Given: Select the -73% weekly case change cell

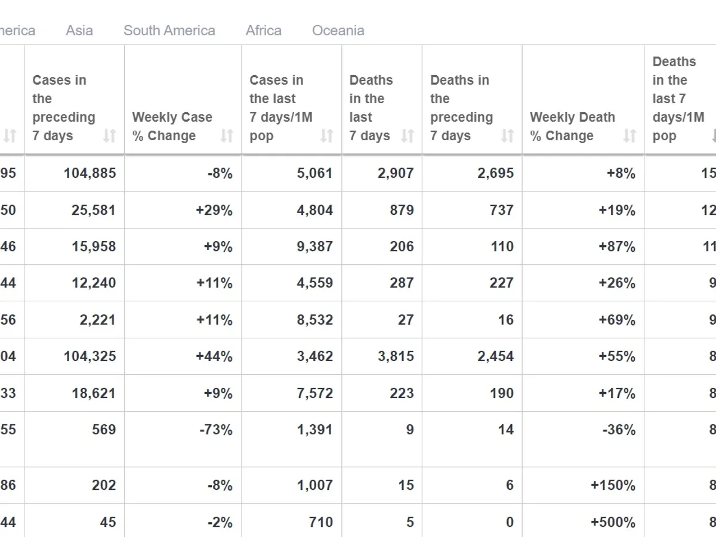Looking at the screenshot, I should coord(216,430).
